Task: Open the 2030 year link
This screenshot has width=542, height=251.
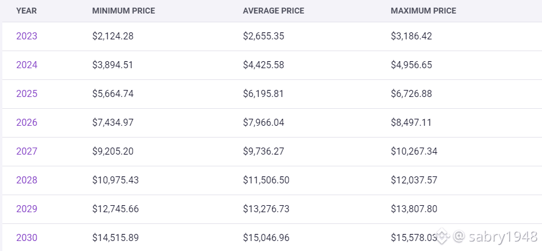Action: [27, 238]
